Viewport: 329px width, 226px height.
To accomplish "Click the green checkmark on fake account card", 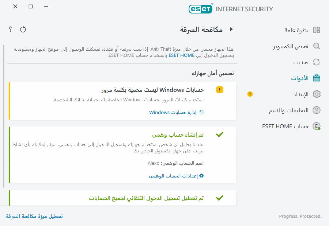I will point(220,134).
